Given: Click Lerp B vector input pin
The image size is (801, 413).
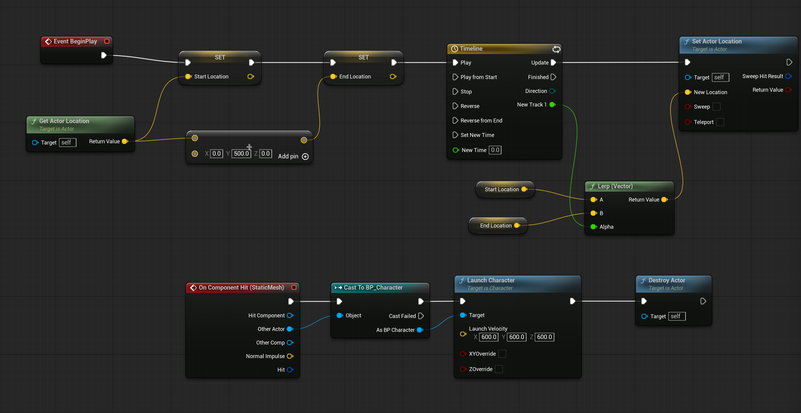Looking at the screenshot, I should 594,213.
